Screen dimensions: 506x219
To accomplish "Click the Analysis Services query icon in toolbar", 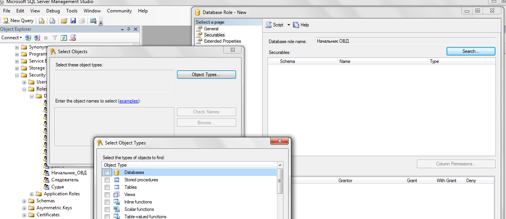I will coord(52,21).
